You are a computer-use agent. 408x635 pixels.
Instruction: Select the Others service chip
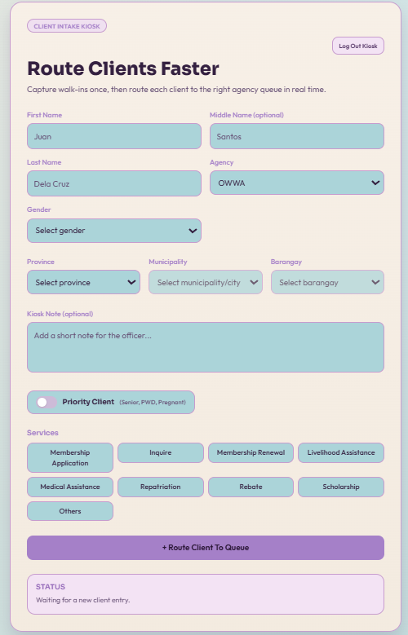click(70, 511)
